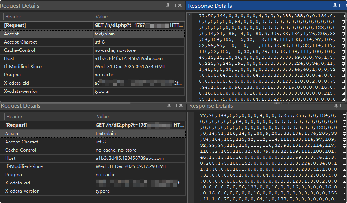
Task: Select Accept-Charset row in dl.php request
Action: tap(20, 42)
